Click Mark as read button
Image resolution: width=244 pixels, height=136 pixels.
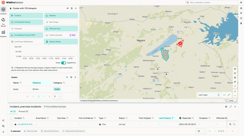pyautogui.click(x=31, y=131)
